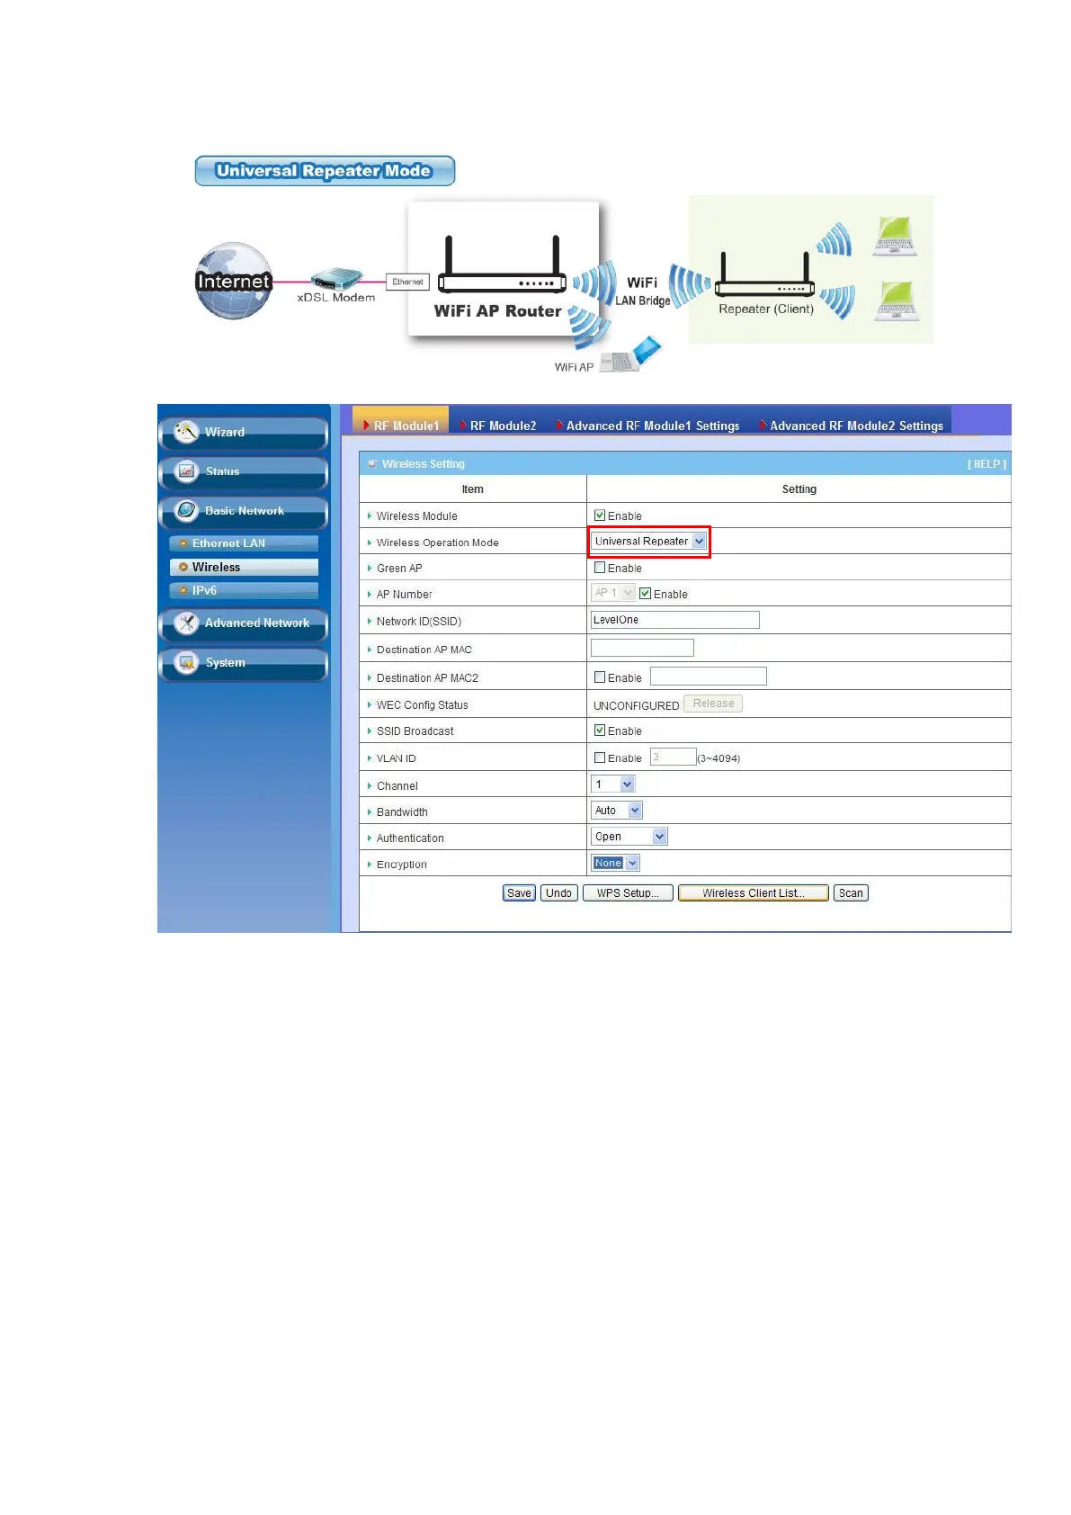Open the Authentication dropdown
Viewport: 1071px width, 1515px height.
629,837
